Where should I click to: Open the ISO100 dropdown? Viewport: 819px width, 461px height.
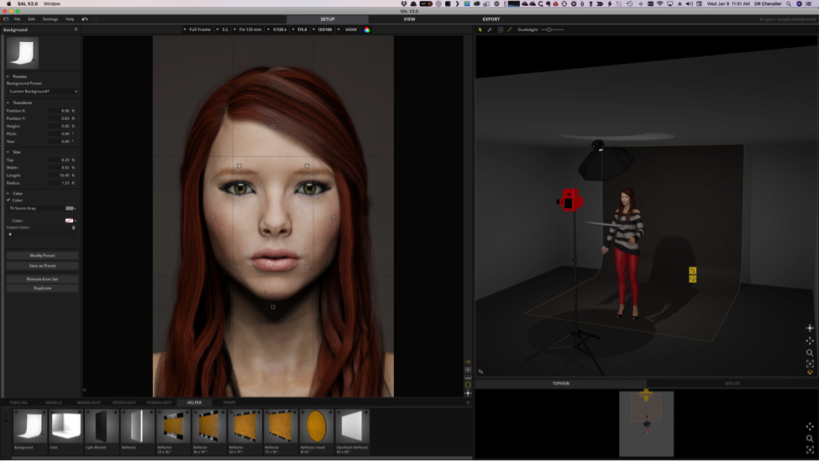pos(326,29)
